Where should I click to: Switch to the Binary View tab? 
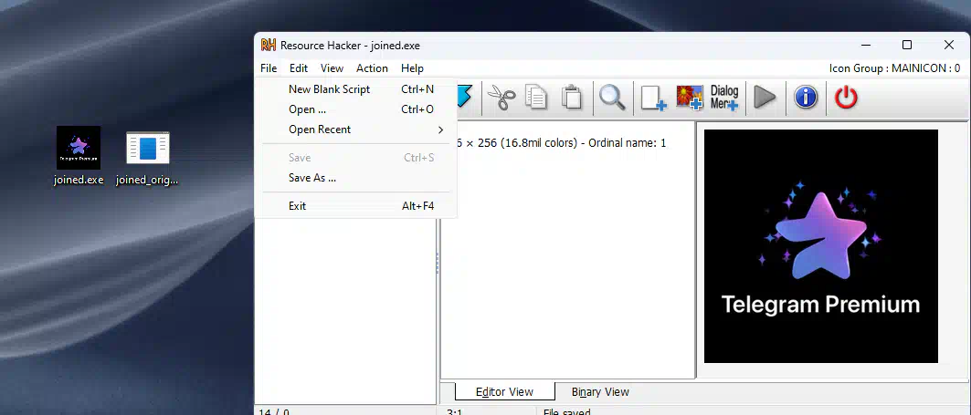tap(600, 392)
